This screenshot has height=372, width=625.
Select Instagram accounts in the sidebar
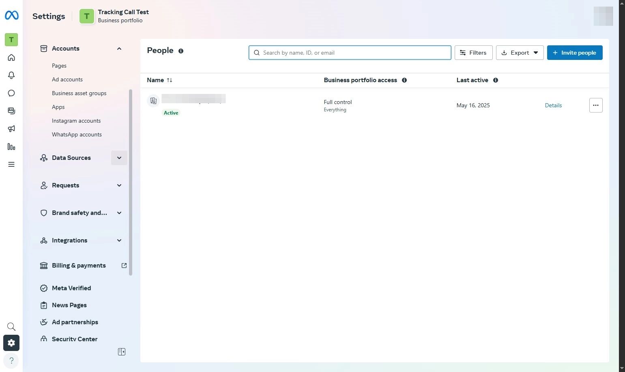coord(76,121)
